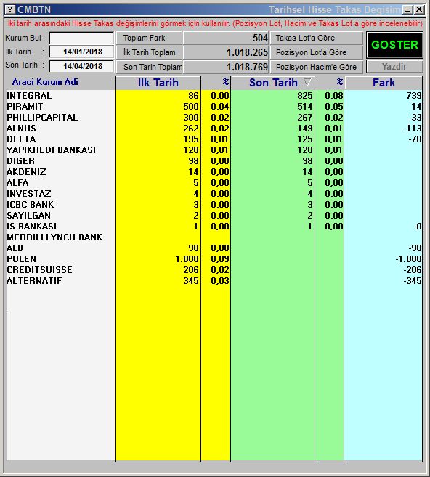This screenshot has width=430, height=477.
Task: Click the Son Tarih Toplam button
Action: click(149, 67)
